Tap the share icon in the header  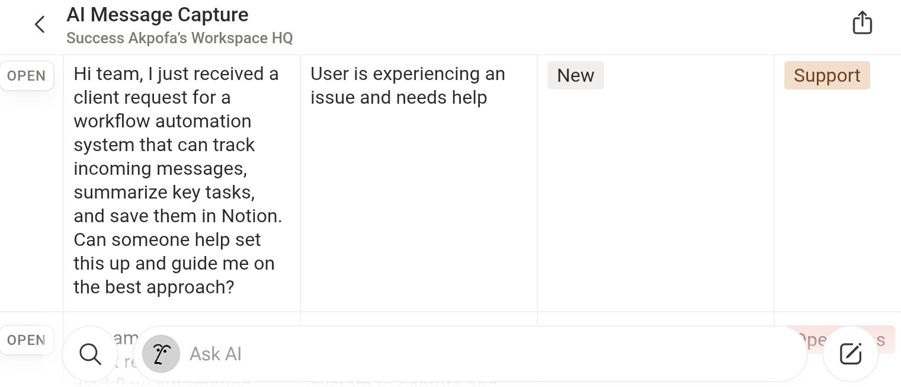tap(862, 24)
